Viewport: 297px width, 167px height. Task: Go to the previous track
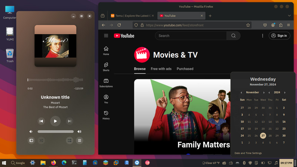pos(41,121)
